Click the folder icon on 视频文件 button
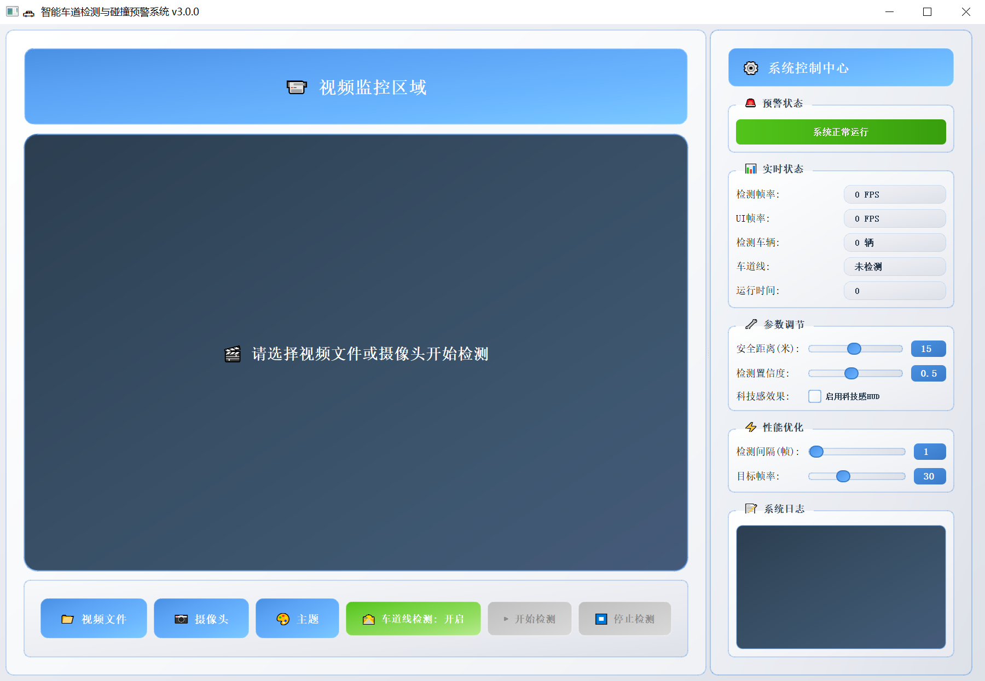Viewport: 985px width, 681px height. click(x=67, y=619)
